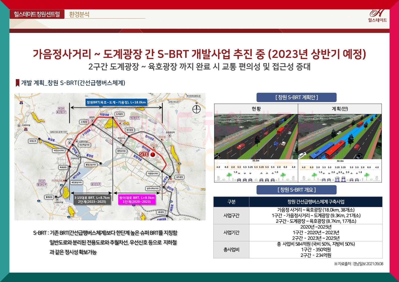Click the 월영광장 label on the map

point(49,197)
